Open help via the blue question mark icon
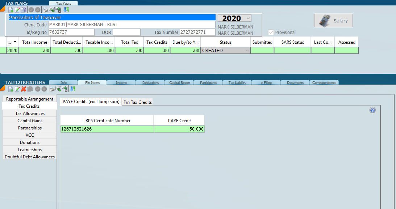This screenshot has height=209, width=396. [x=372, y=110]
